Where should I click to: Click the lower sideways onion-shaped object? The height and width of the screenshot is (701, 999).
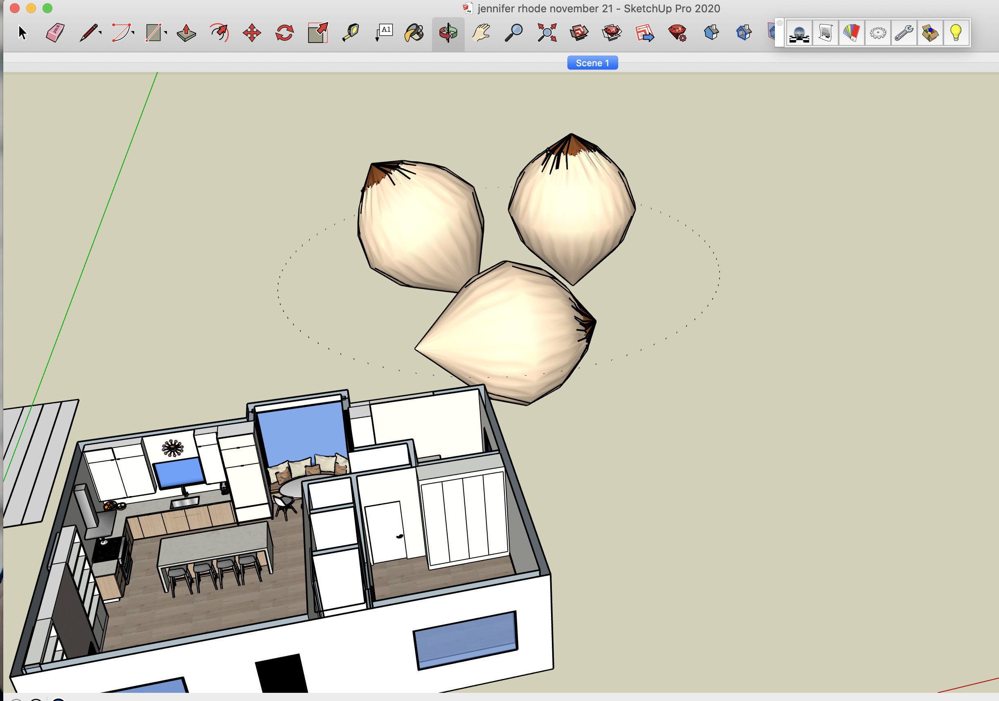(507, 333)
